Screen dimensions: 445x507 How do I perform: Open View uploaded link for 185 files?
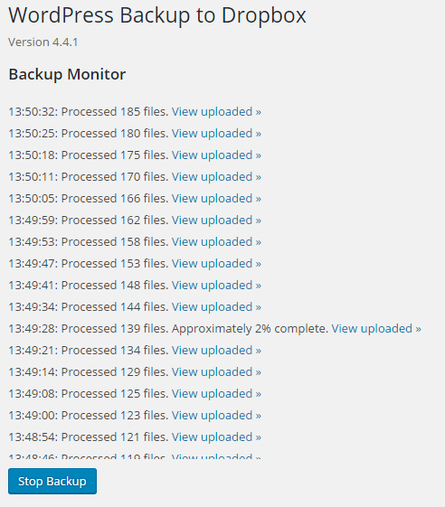(216, 112)
